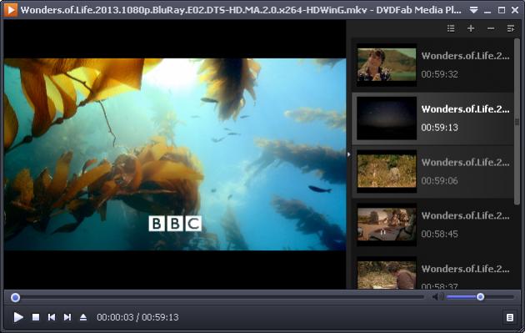Click the eject/open file button
Viewport: 525px width, 333px height.
point(83,317)
